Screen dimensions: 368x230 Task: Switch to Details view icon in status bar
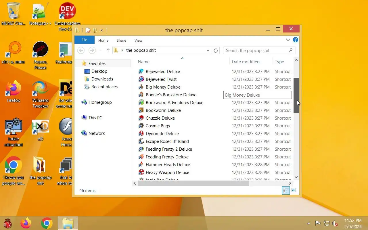(286, 190)
